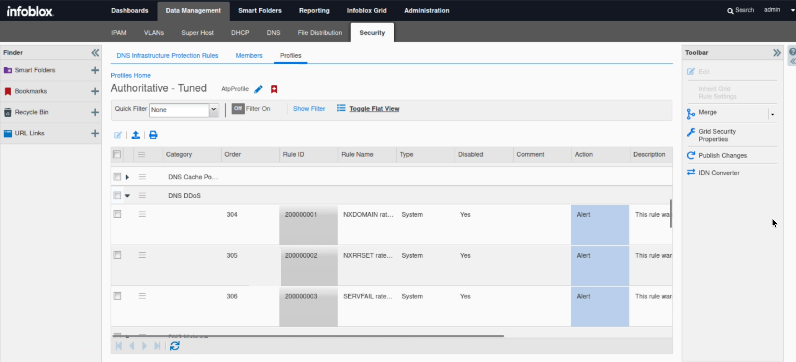
Task: Open row menu for rule 200000001
Action: tap(142, 214)
